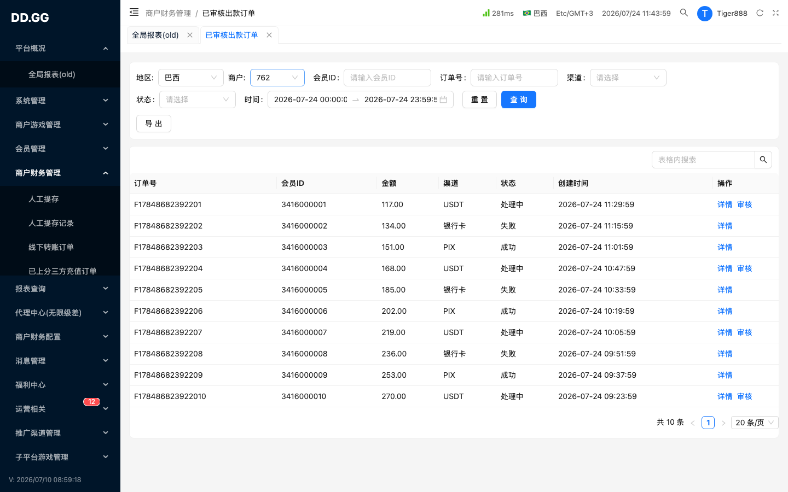Close the 已审核出款订单 tab
Screen dimensions: 788x492
point(269,35)
